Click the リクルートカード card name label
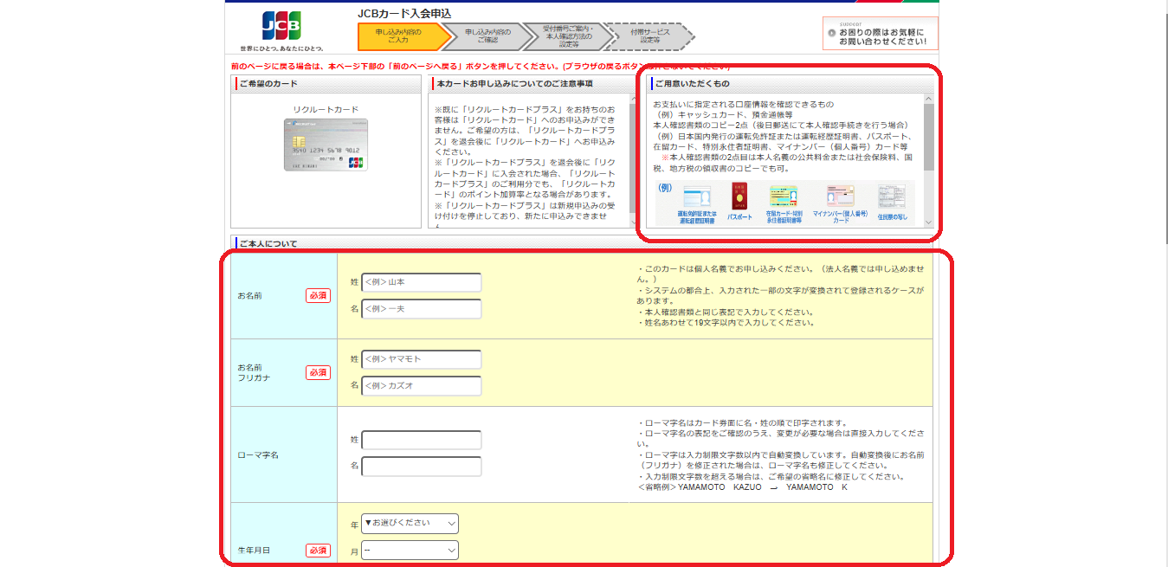 pyautogui.click(x=326, y=110)
